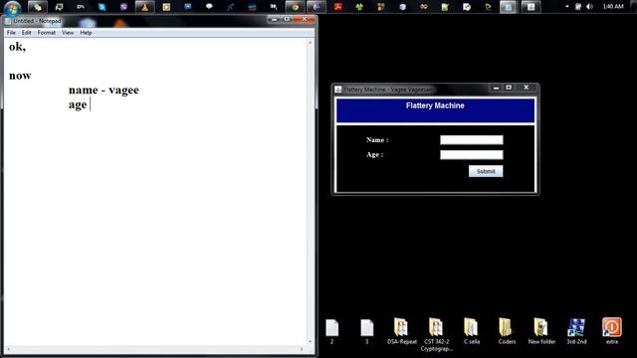Click the Notepad title bar icon
The image size is (637, 358).
coord(8,21)
